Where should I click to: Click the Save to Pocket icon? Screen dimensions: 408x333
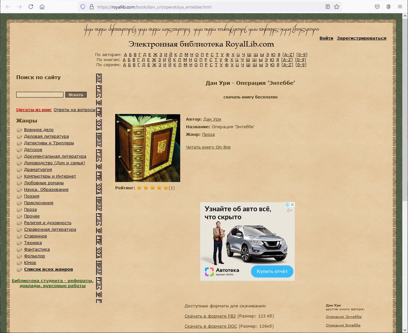click(377, 7)
